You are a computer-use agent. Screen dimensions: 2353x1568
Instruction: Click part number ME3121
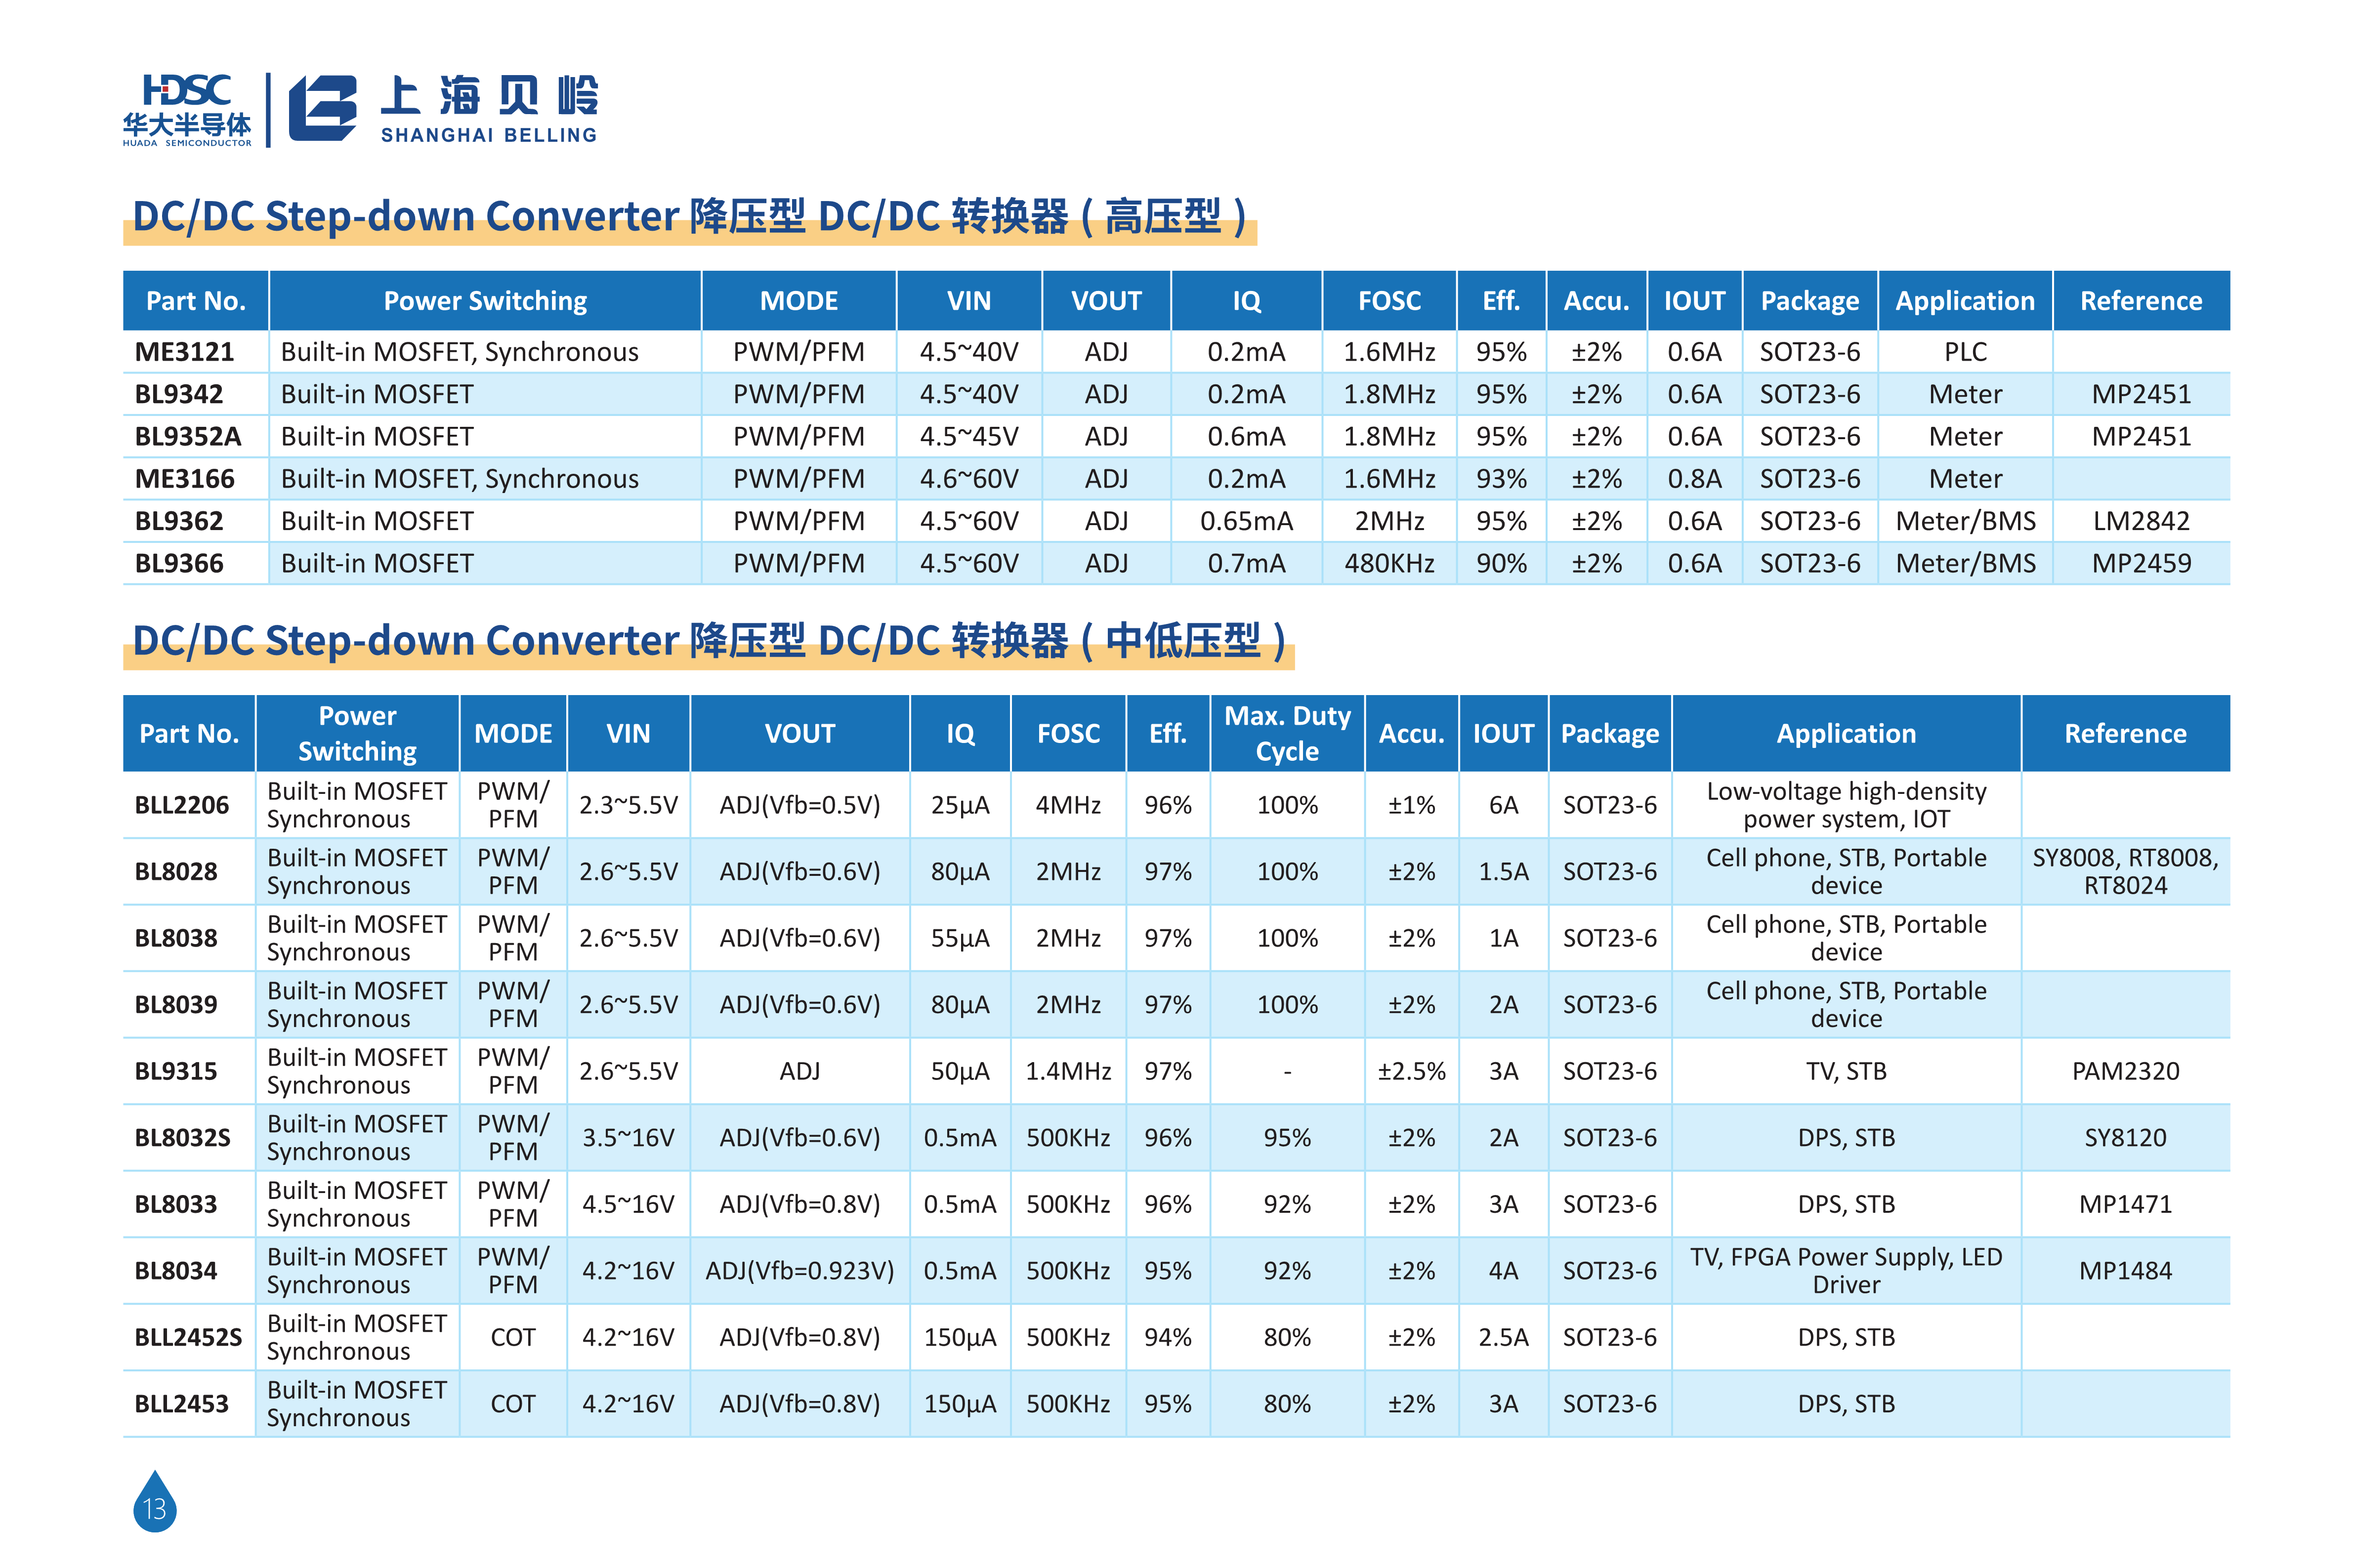point(184,352)
